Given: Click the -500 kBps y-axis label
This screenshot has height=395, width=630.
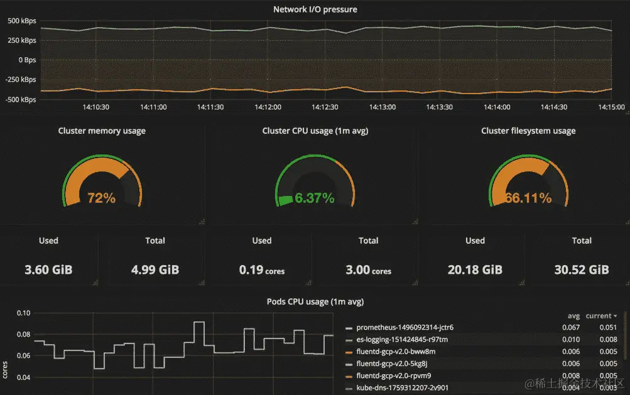Looking at the screenshot, I should (21, 100).
